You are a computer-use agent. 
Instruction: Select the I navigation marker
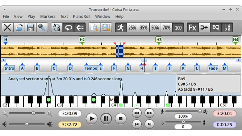[155, 68]
